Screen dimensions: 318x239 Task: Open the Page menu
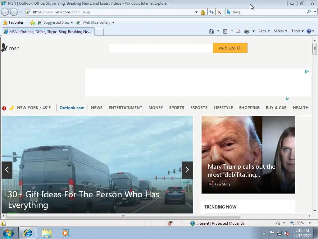[264, 31]
